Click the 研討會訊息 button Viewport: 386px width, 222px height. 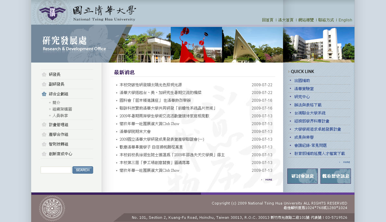[x=303, y=176]
